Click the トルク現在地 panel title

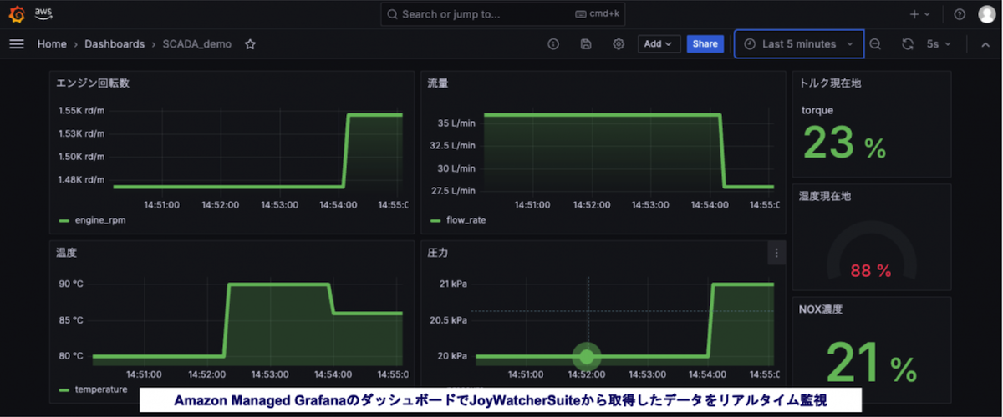click(x=831, y=83)
